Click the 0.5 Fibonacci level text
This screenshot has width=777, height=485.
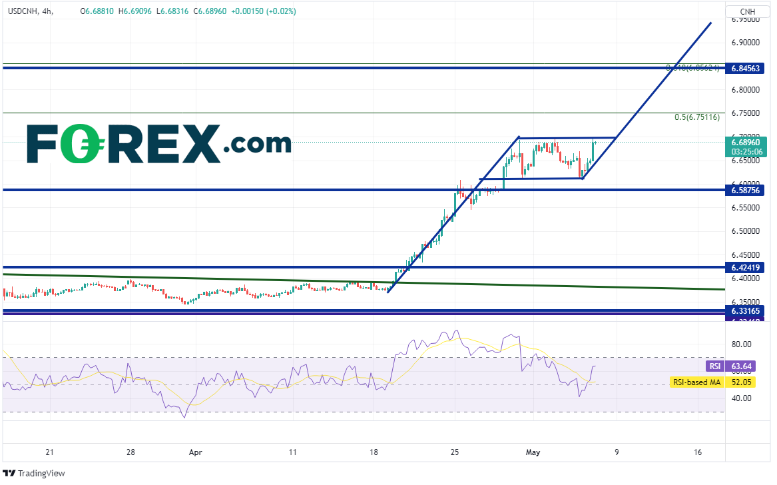click(x=696, y=117)
